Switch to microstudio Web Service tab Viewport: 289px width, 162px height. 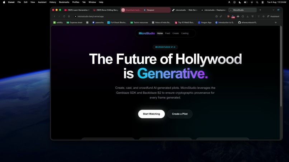click(185, 10)
